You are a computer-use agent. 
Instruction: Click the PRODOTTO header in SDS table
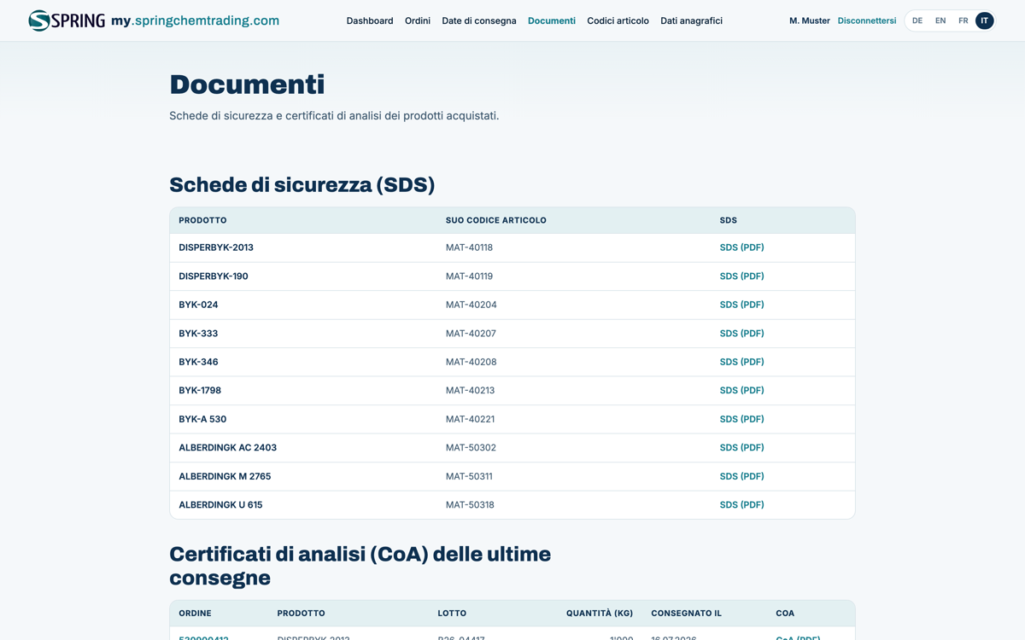[202, 220]
